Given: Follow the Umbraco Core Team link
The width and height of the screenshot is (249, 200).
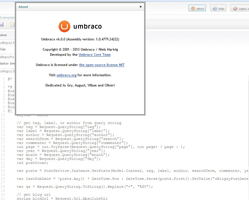Looking at the screenshot, I should click(x=95, y=55).
